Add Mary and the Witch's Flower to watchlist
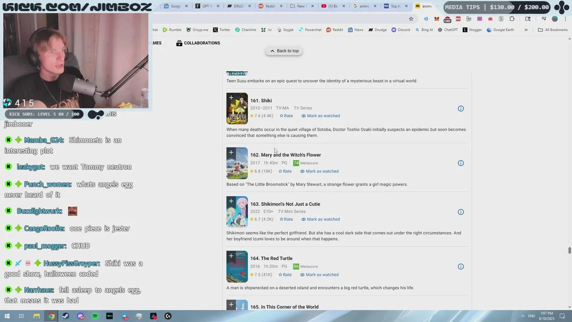The width and height of the screenshot is (572, 322). click(x=231, y=153)
